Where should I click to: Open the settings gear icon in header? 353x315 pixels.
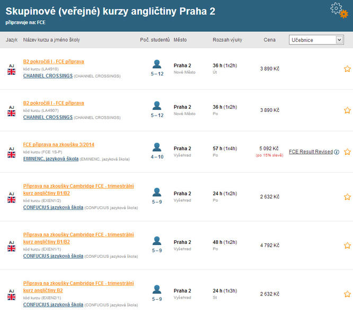(x=338, y=10)
